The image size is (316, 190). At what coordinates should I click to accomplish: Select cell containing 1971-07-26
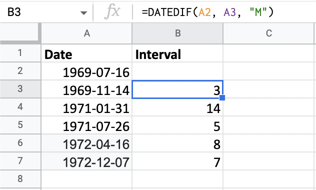(86, 125)
